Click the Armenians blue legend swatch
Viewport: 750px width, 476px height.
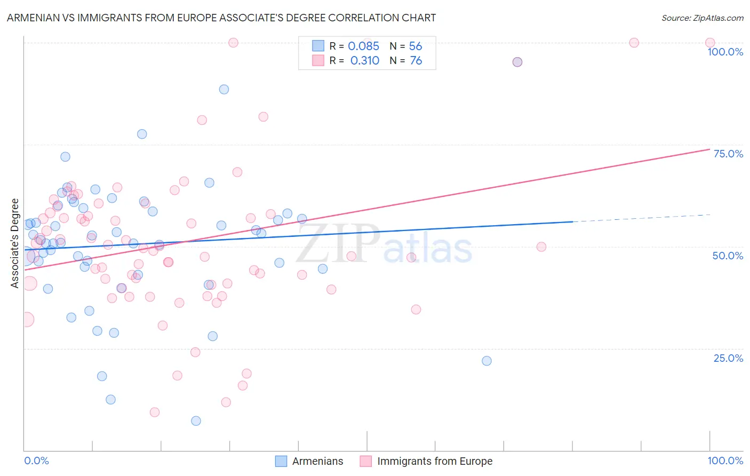click(x=281, y=461)
